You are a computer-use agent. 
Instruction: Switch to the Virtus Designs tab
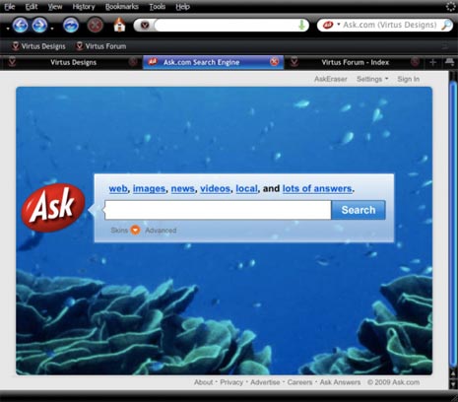coord(71,62)
